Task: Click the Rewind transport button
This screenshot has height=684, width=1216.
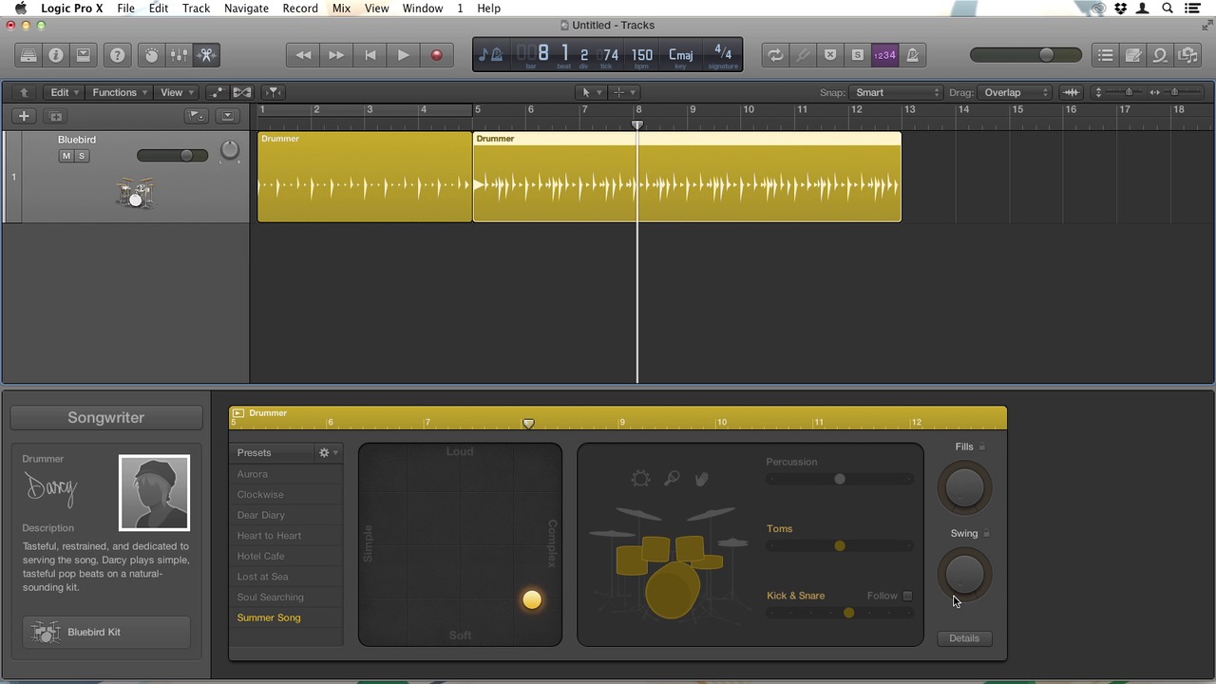Action: tap(303, 55)
